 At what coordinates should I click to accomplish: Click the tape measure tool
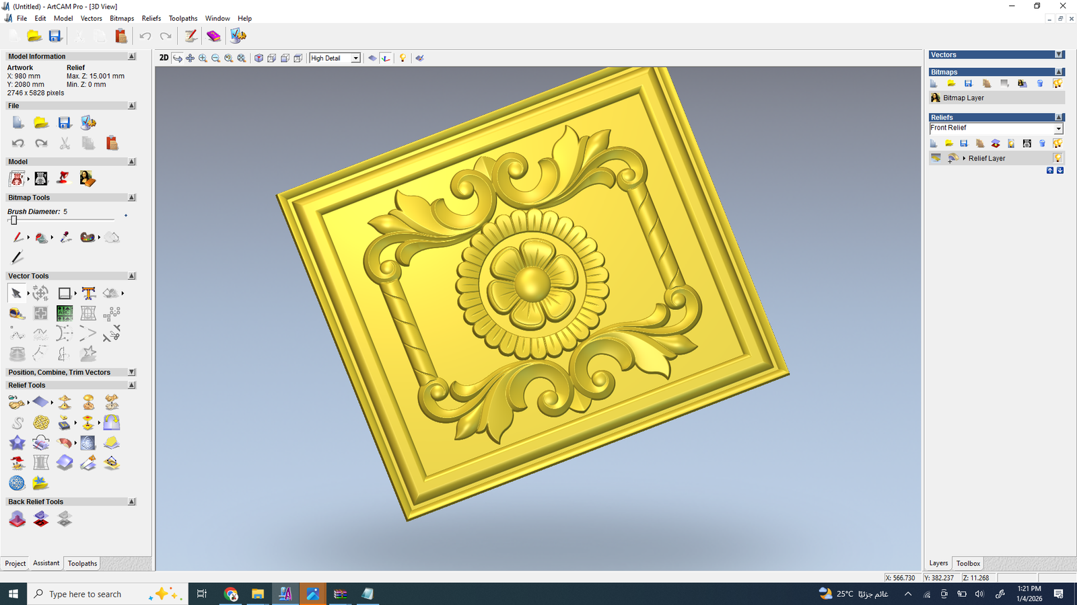coord(17,313)
